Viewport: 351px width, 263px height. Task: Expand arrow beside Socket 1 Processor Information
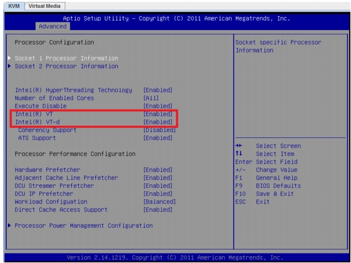pyautogui.click(x=9, y=58)
